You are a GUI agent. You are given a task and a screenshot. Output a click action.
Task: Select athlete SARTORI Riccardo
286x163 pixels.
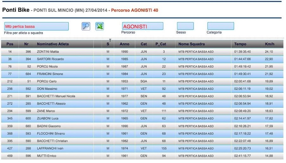[50, 59]
